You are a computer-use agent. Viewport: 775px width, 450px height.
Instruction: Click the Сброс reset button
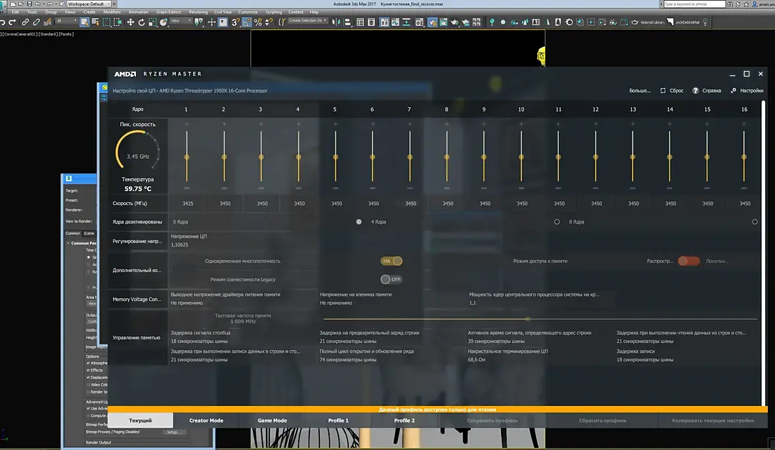672,91
